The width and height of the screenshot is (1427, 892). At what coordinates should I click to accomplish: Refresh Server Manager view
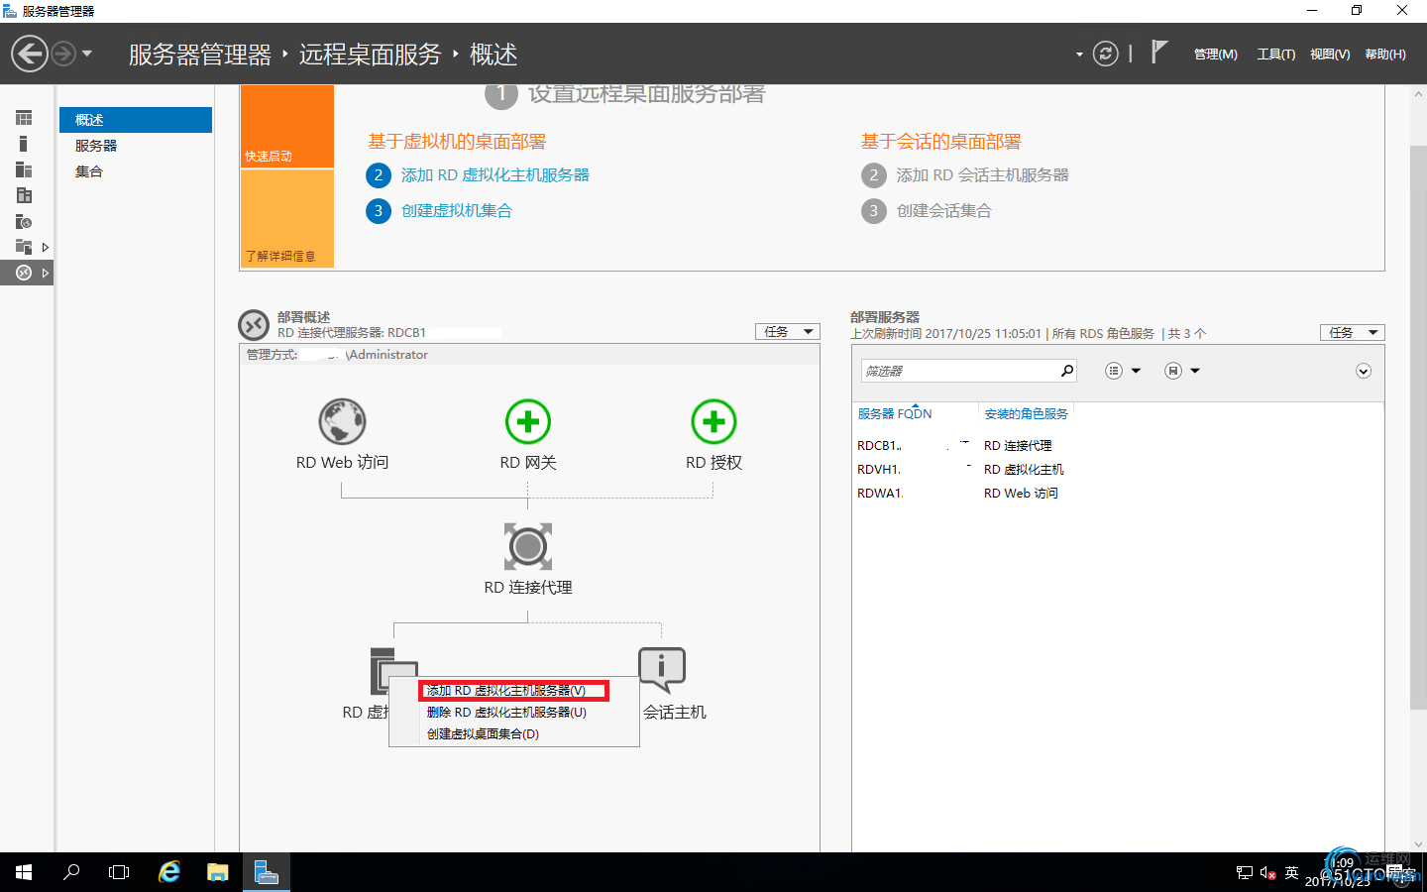click(x=1105, y=54)
